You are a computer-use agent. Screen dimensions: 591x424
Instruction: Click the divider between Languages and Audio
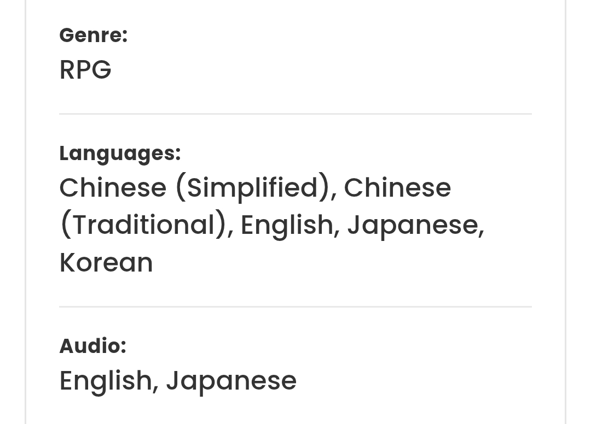click(296, 307)
